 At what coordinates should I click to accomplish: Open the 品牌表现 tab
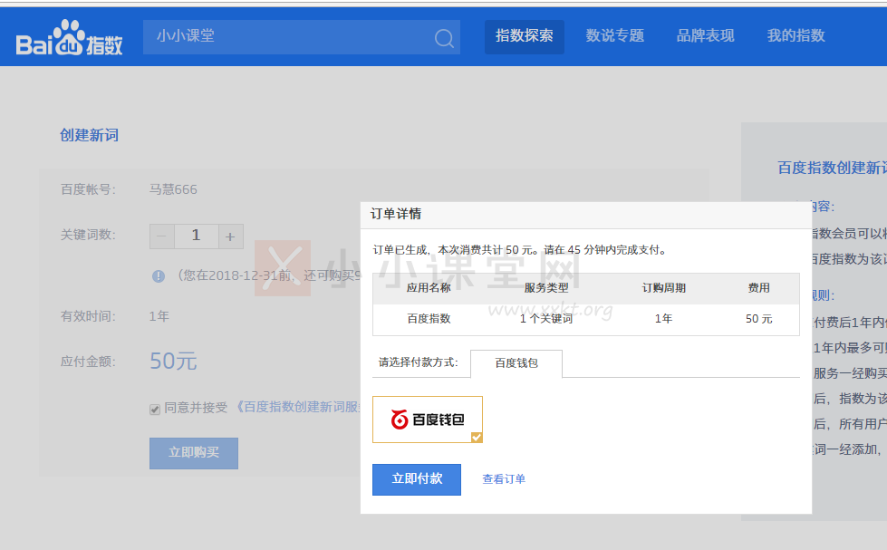click(x=706, y=35)
